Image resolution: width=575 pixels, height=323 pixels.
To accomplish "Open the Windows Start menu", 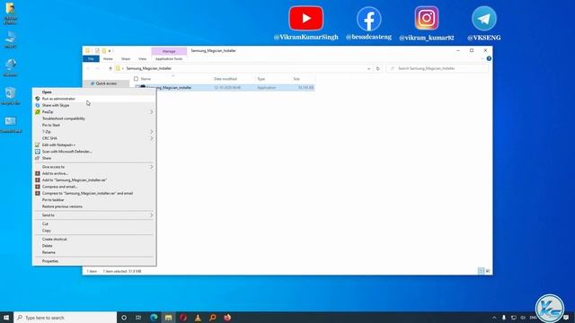I will 6,318.
